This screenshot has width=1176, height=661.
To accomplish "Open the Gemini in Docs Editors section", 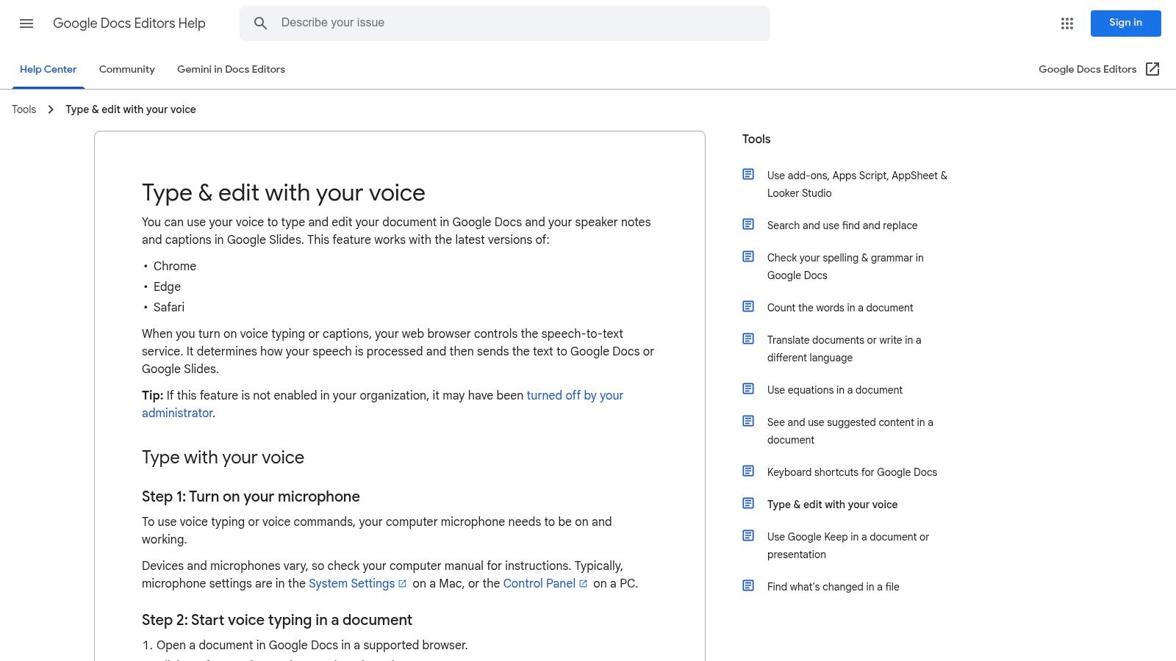I will coord(231,69).
